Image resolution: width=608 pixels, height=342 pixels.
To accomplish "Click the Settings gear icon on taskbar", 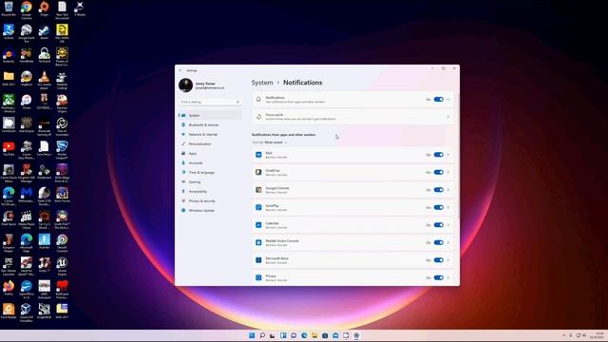I will [356, 335].
